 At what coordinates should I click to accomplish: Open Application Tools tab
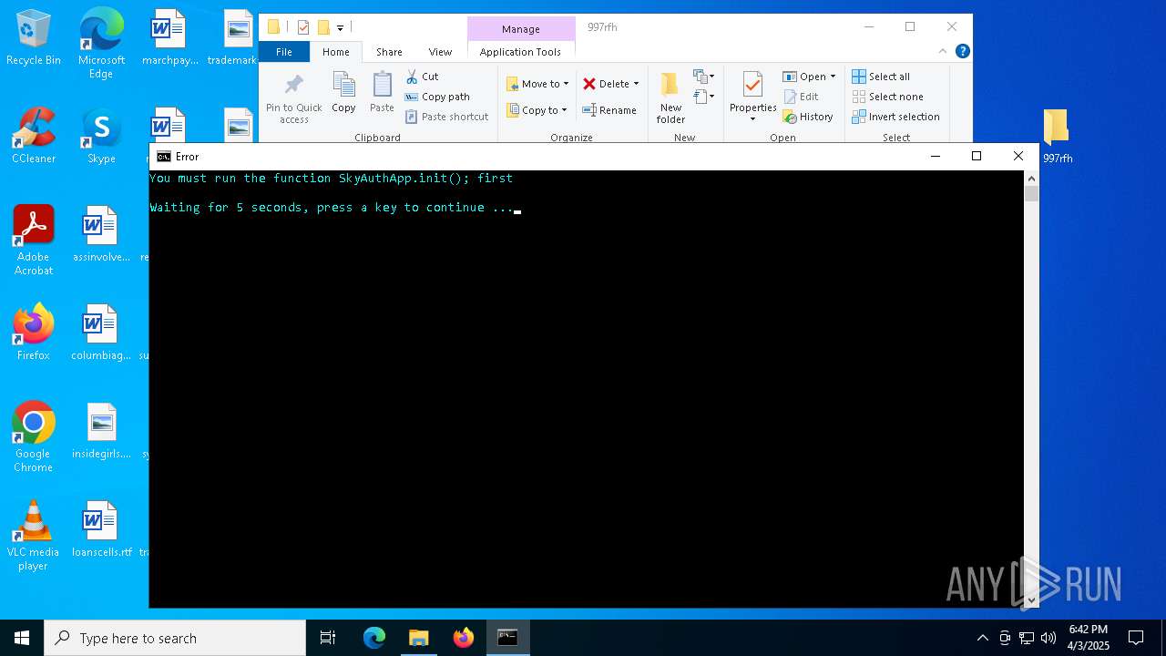click(x=520, y=52)
